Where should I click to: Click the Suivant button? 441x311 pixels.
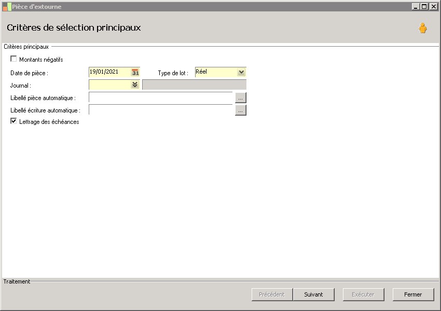click(313, 294)
